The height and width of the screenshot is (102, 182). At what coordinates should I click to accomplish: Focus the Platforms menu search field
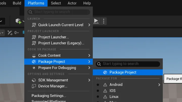tap(59, 12)
